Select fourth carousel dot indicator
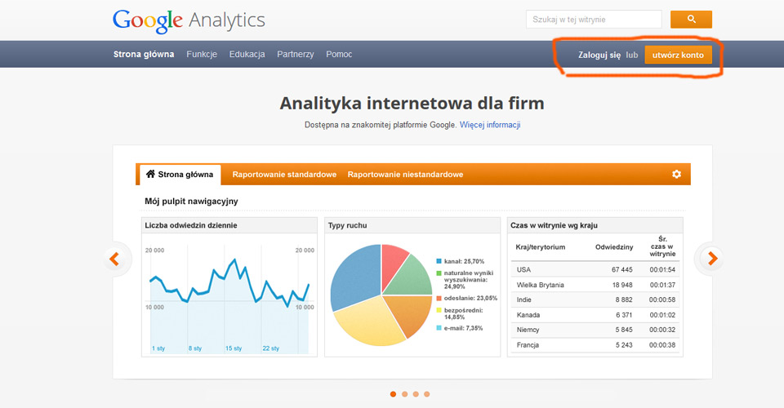 426,394
